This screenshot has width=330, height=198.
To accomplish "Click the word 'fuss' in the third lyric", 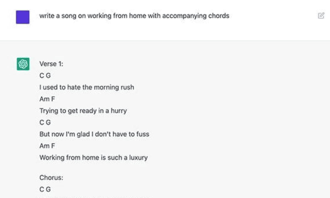I will click(143, 134).
